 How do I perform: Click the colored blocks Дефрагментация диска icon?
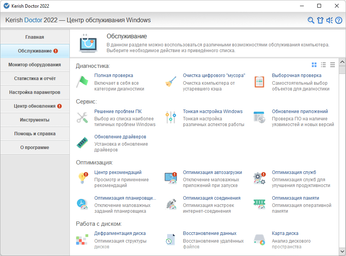click(82, 239)
